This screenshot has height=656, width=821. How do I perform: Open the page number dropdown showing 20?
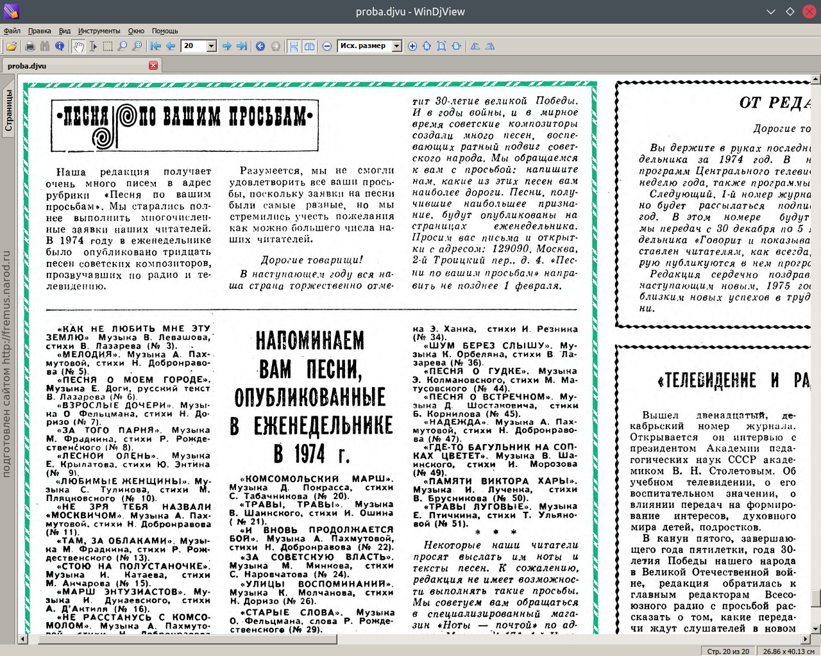point(211,46)
